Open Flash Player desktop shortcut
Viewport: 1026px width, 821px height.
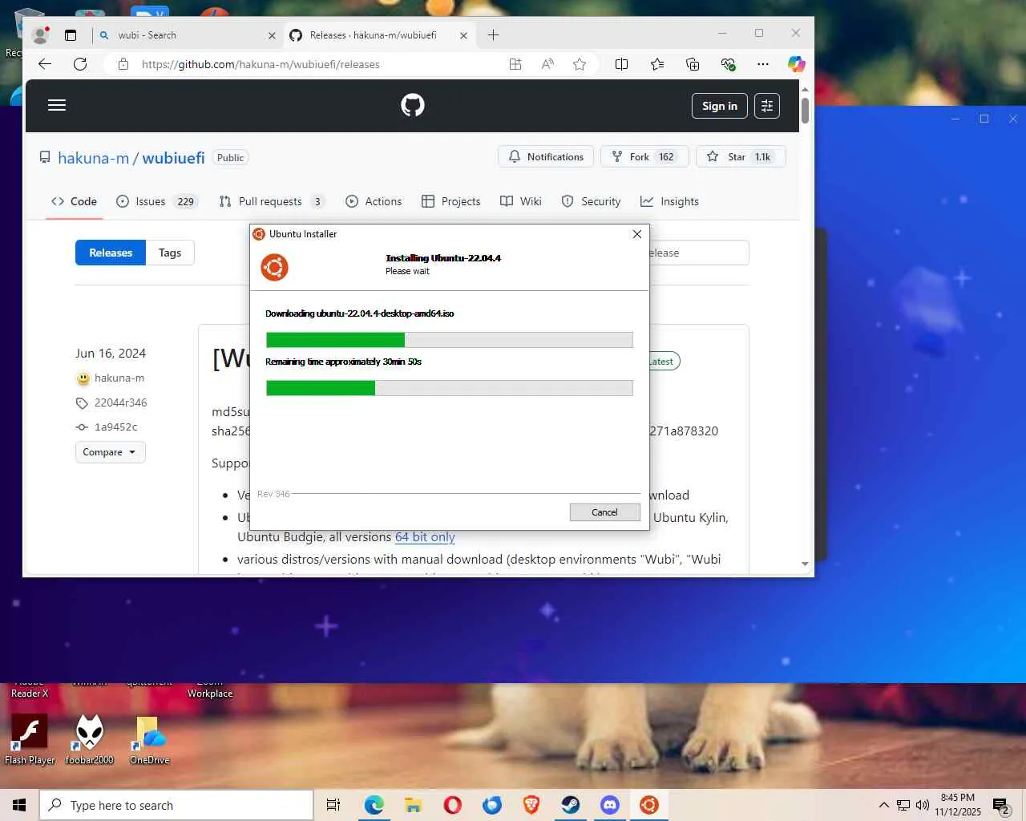(30, 738)
